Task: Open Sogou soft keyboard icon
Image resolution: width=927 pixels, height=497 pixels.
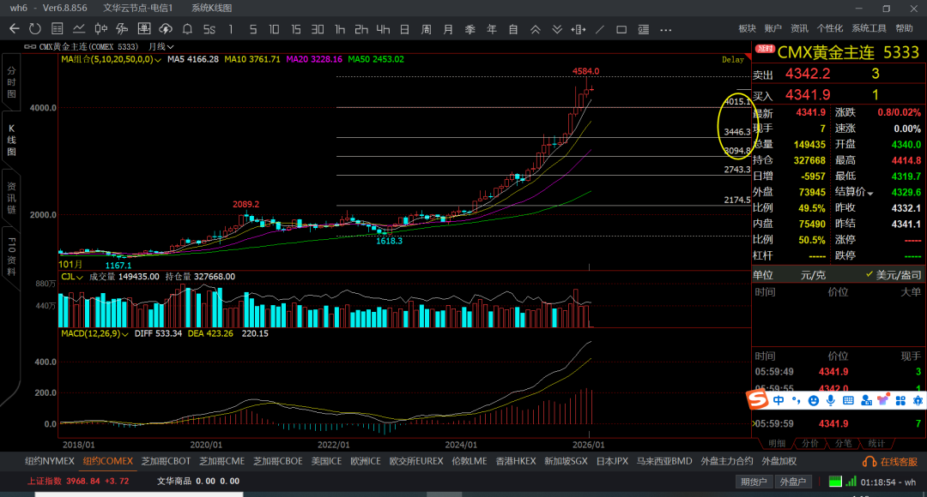Action: click(x=848, y=401)
